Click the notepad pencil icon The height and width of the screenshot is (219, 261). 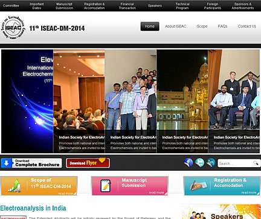pos(106,186)
